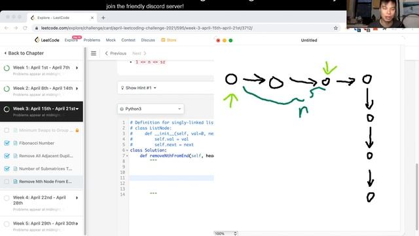The width and height of the screenshot is (419, 236).
Task: Open the Discuss menu item
Action: 148,40
